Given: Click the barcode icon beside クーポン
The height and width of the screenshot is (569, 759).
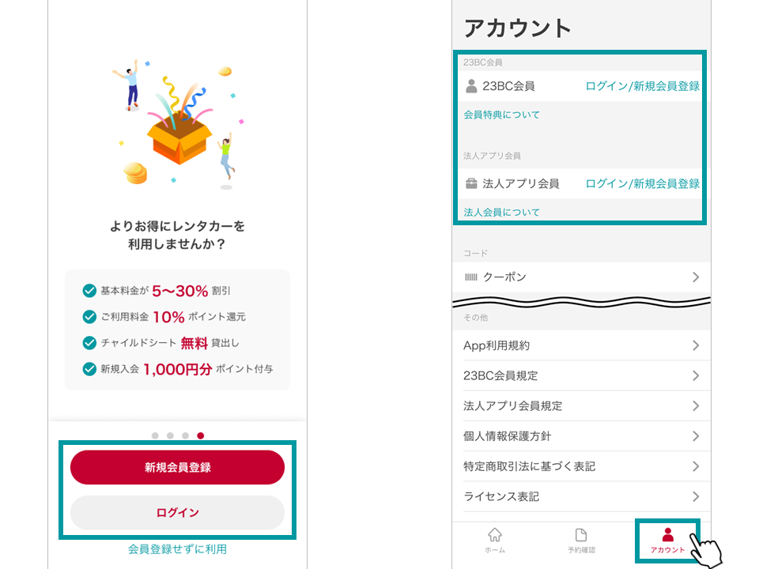Looking at the screenshot, I should tap(471, 277).
